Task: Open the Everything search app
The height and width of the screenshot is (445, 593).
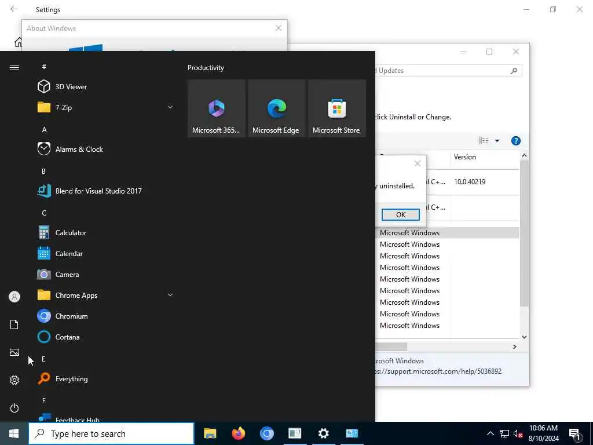Action: click(x=106, y=378)
